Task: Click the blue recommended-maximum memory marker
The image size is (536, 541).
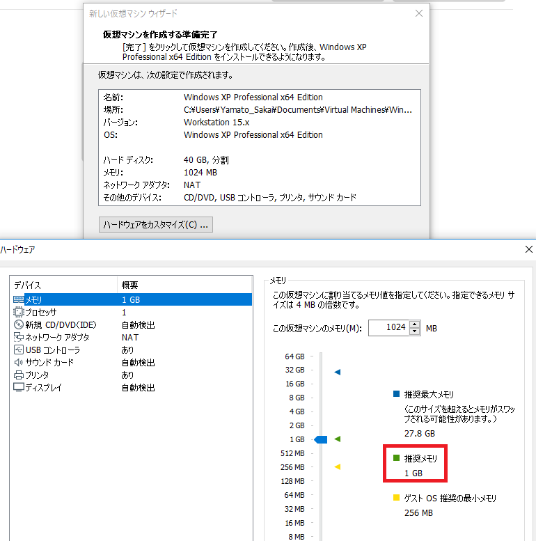Action: point(338,372)
